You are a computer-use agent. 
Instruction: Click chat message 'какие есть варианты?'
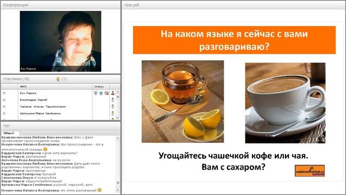(60, 153)
